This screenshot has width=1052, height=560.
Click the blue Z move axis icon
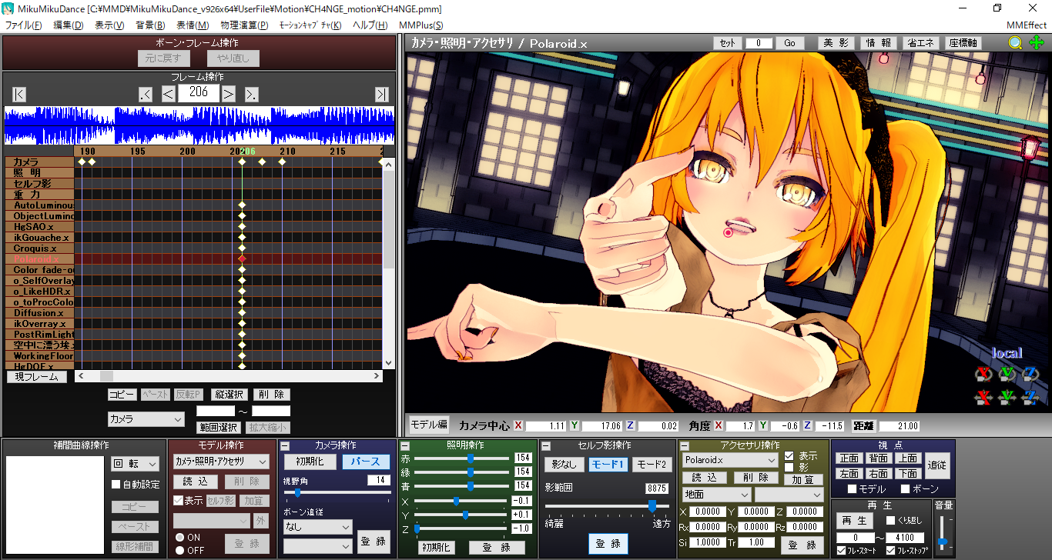pos(1030,398)
